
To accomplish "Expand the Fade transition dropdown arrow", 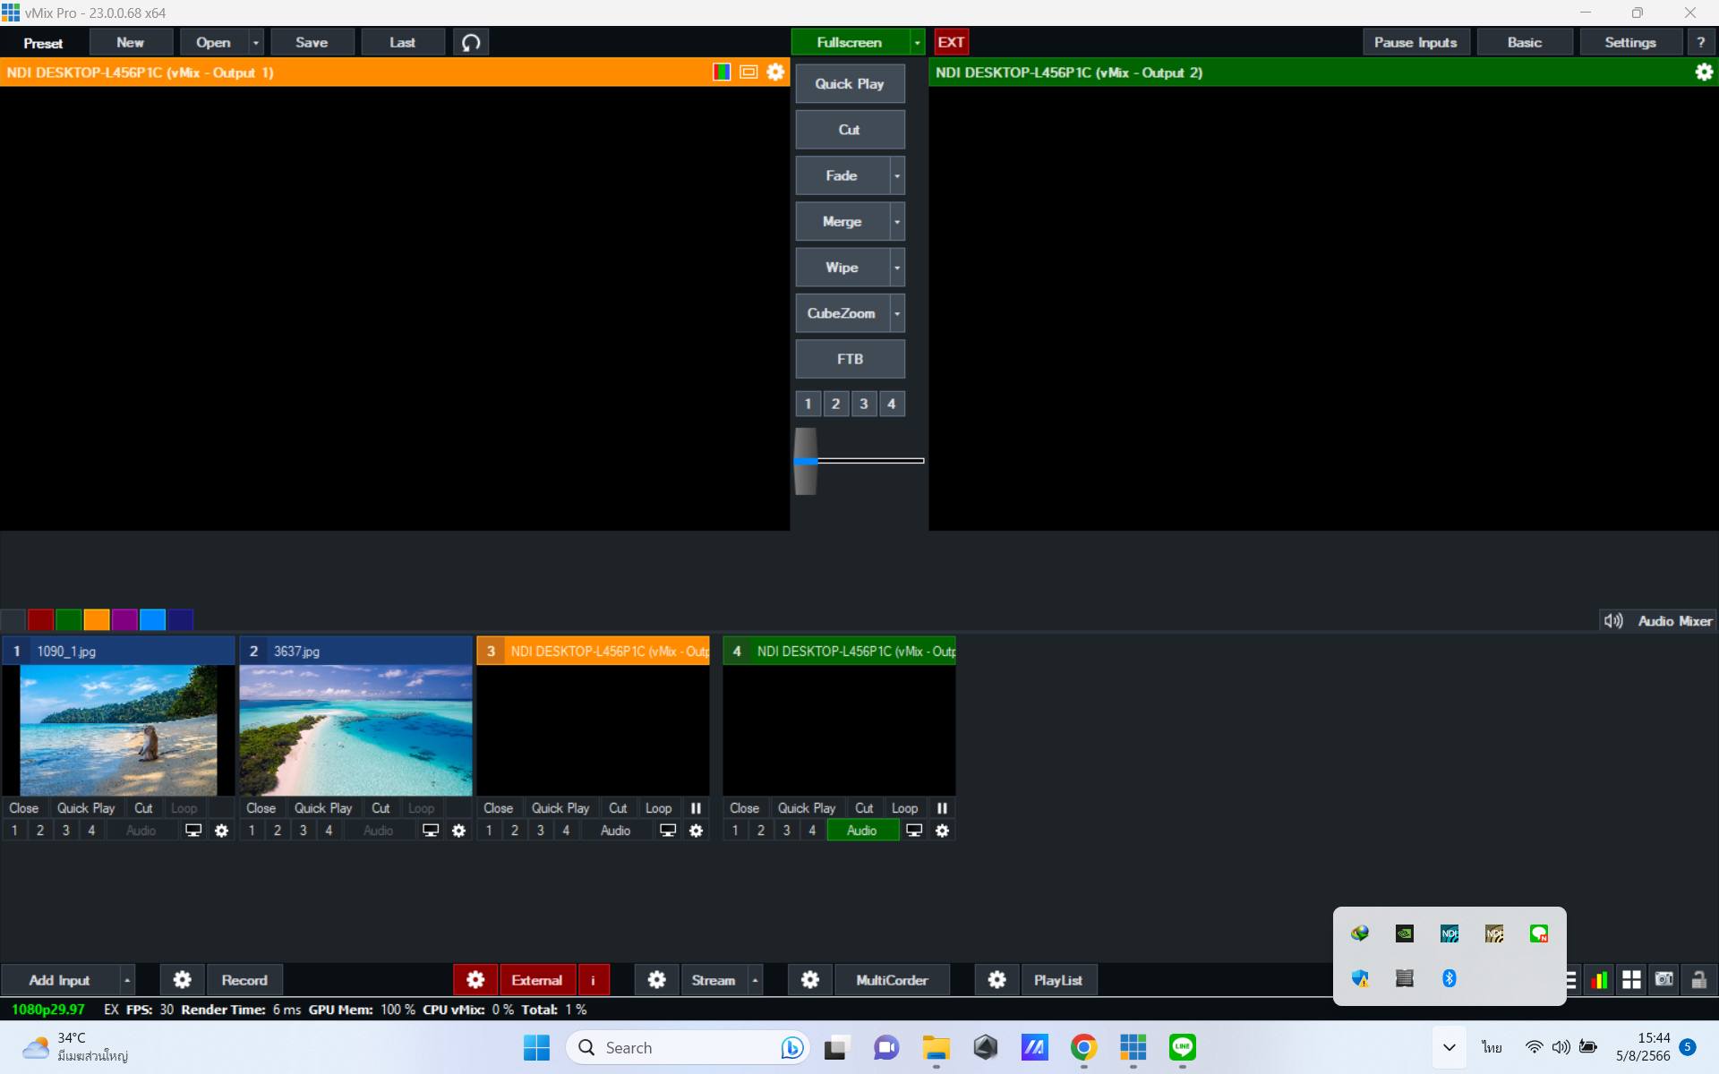I will [897, 175].
